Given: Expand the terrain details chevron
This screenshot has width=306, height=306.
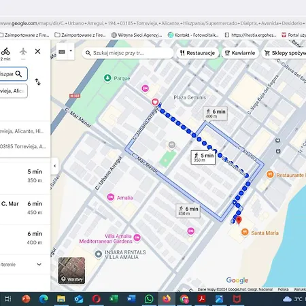Looking at the screenshot, I should click(x=39, y=265).
